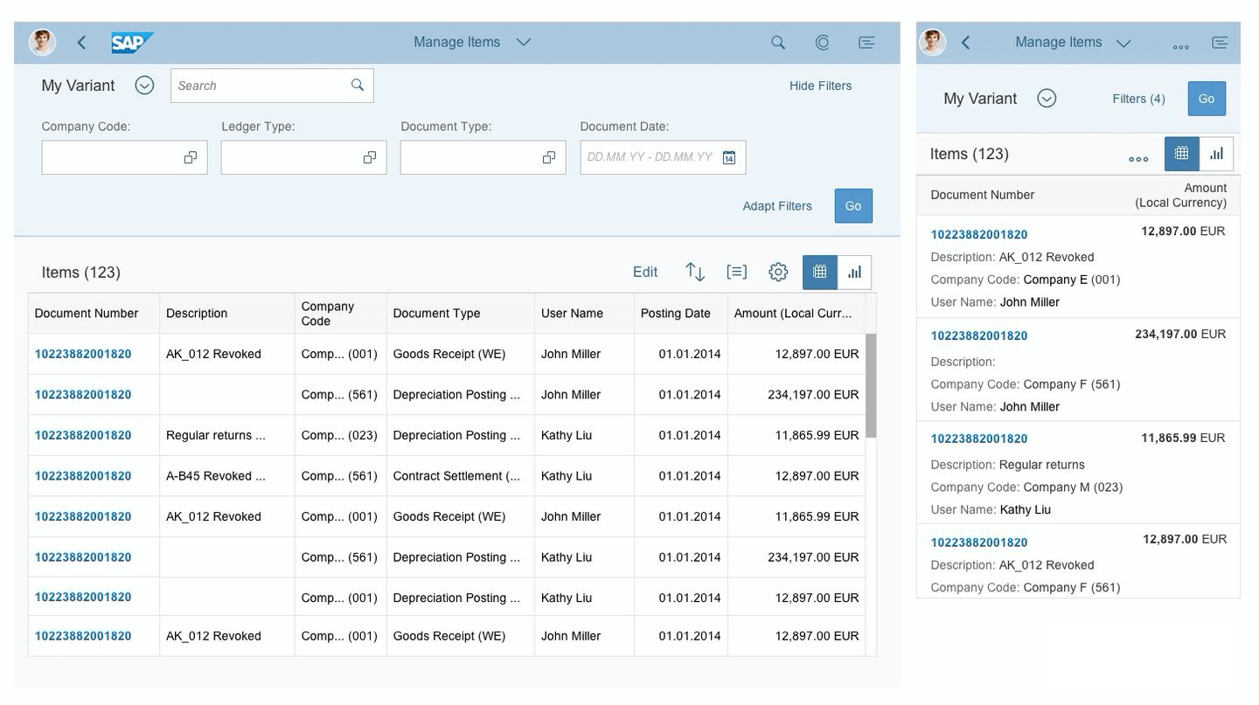
Task: Switch main Items view to table
Action: [x=820, y=272]
